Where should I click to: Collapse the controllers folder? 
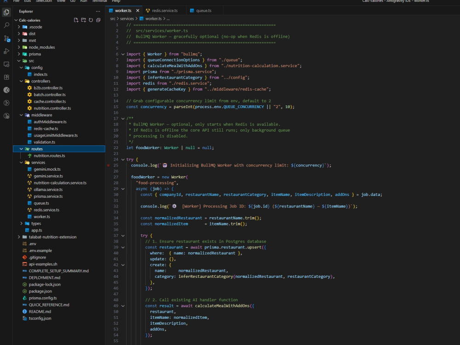tap(22, 81)
